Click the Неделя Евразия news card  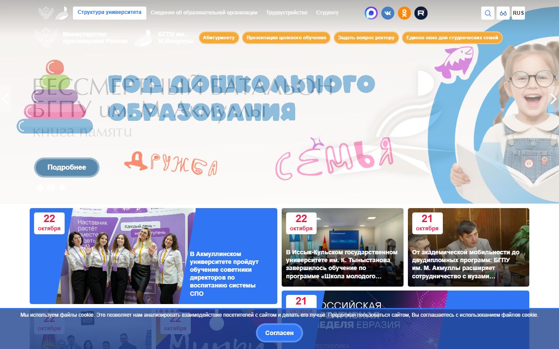(x=405, y=320)
